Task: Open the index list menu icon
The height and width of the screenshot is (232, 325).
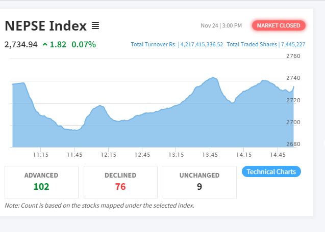Action: (x=95, y=25)
